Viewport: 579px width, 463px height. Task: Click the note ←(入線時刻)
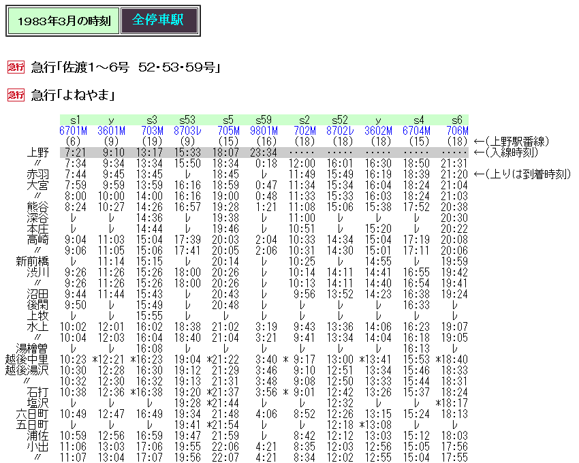(x=506, y=152)
